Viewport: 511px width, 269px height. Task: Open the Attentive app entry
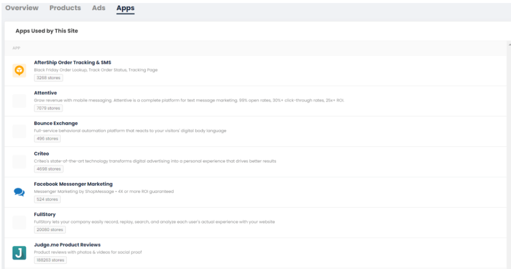click(45, 93)
